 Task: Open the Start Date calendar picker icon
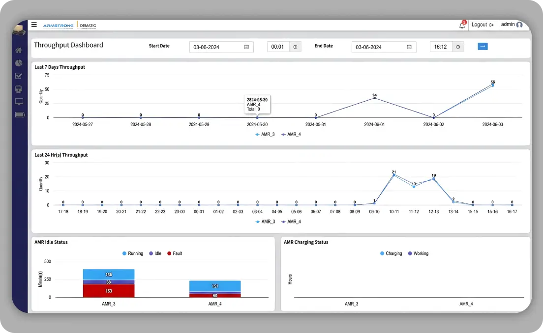(246, 47)
